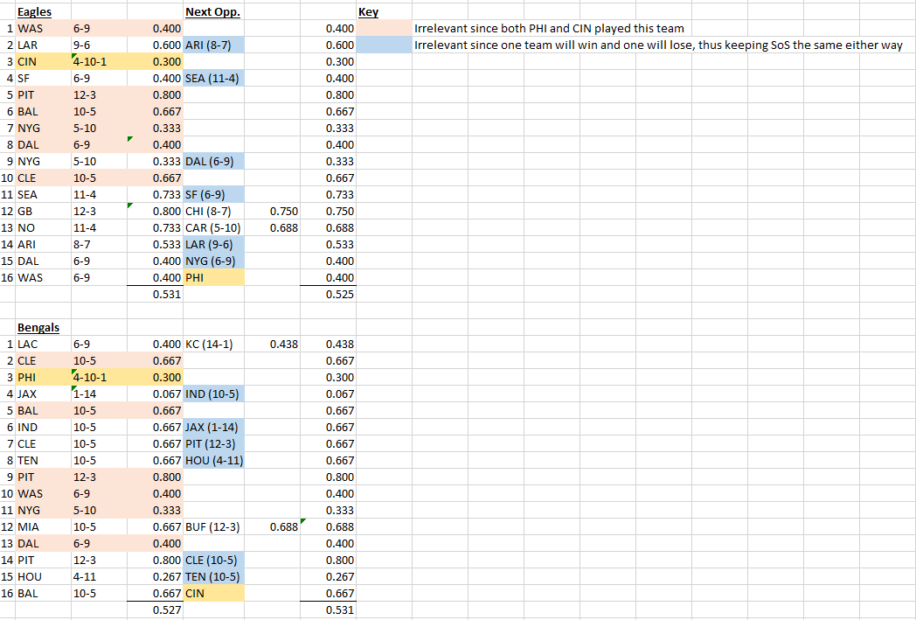Select next opponent cell CAR (5-10)
The image size is (916, 620).
(213, 228)
